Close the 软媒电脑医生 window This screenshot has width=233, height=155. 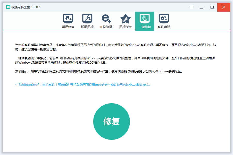(224, 7)
